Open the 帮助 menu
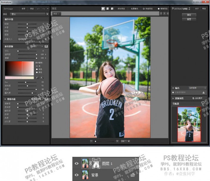This screenshot has width=210, height=181. click(x=204, y=9)
